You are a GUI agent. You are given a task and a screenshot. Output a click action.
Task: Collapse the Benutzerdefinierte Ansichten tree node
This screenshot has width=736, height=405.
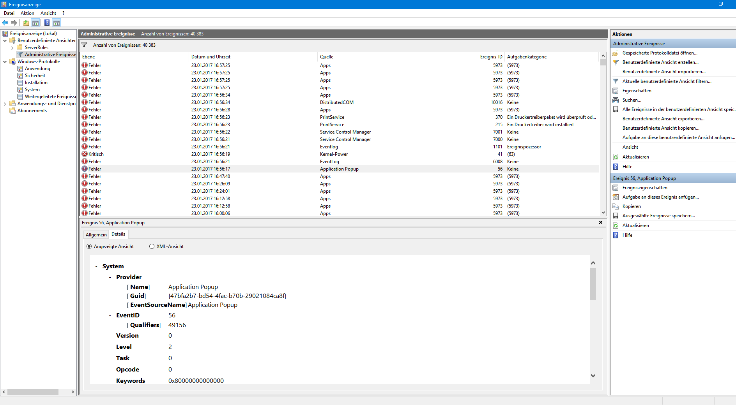coord(5,40)
